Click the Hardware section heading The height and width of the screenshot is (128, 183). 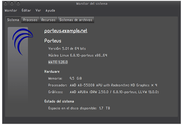click(52, 72)
